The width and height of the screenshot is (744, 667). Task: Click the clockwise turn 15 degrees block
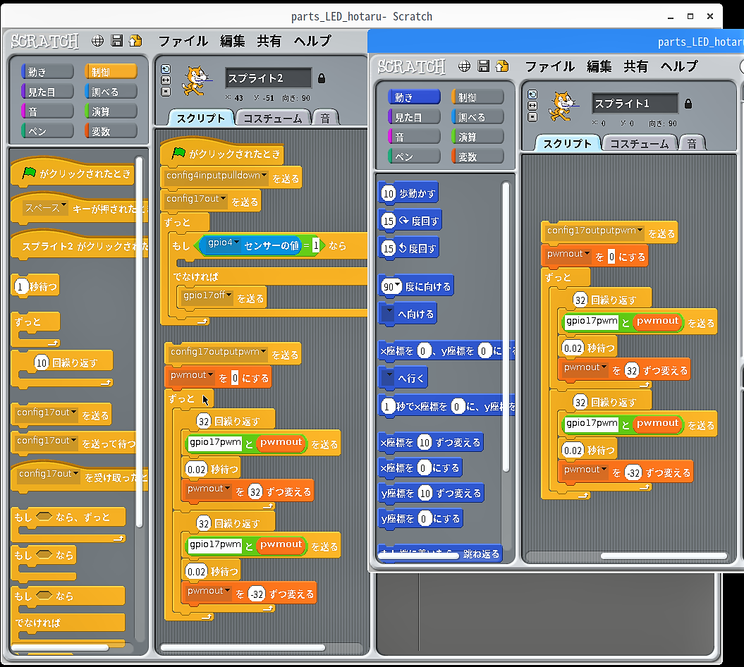[x=410, y=221]
